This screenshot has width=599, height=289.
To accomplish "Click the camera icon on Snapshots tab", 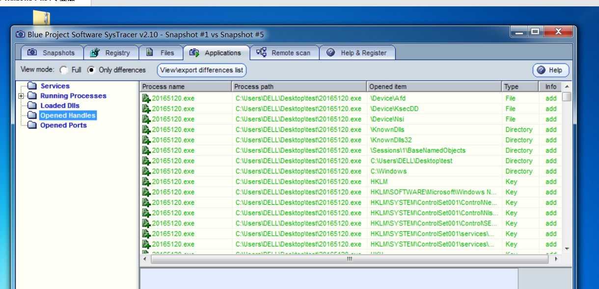I will point(32,52).
